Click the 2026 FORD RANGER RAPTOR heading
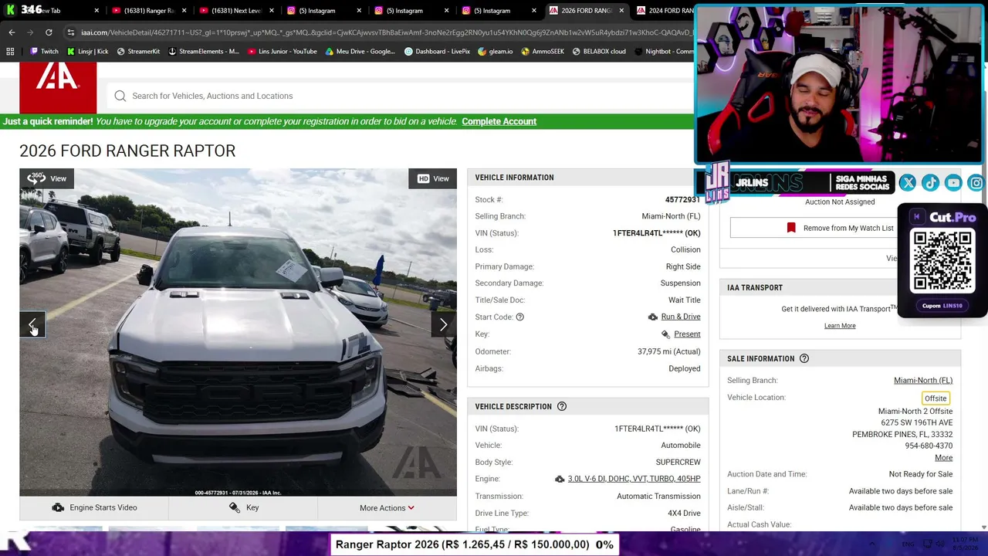Viewport: 988px width, 556px height. 127,151
